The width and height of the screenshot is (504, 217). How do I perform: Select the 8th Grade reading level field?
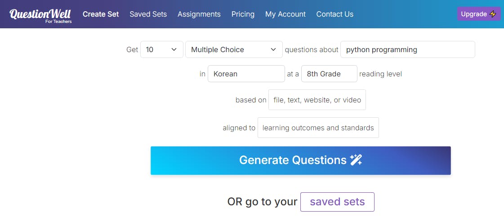329,74
